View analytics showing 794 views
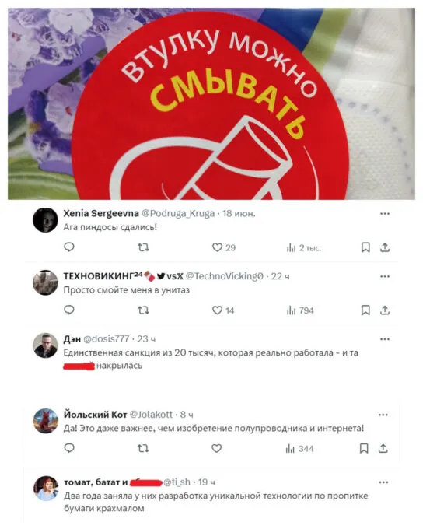423x529 pixels. pos(300,310)
